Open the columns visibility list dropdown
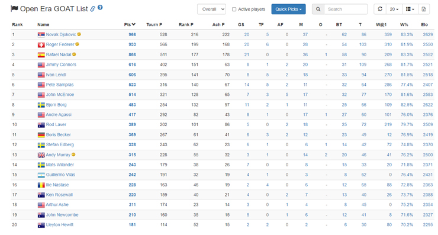 410,9
